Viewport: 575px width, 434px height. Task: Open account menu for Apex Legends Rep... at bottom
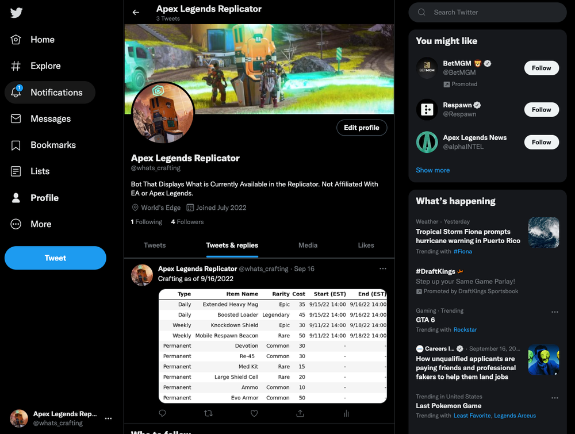tap(60, 418)
